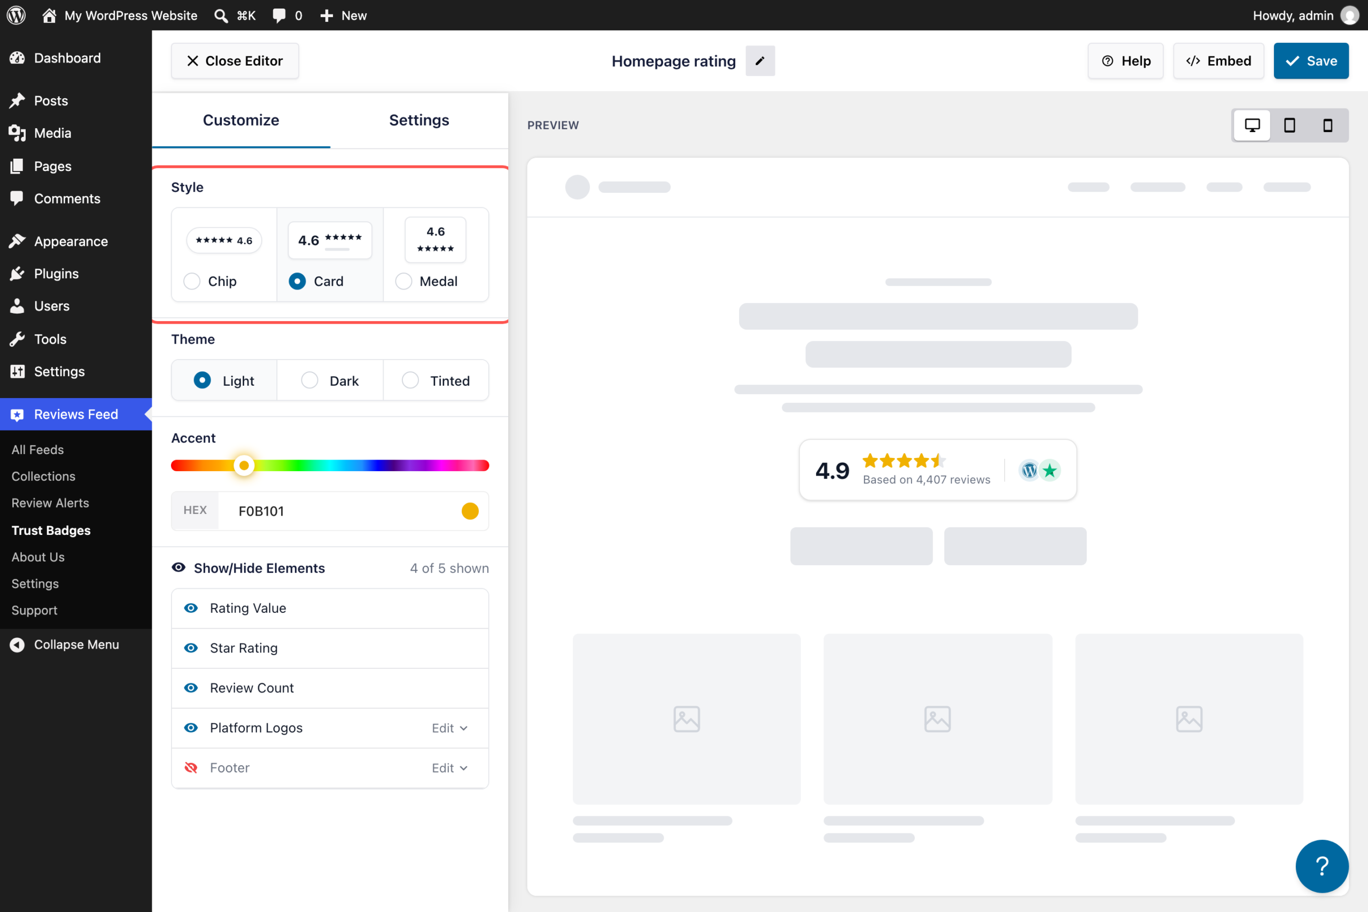Toggle Rating Value visibility eye
Viewport: 1368px width, 912px height.
click(x=191, y=608)
